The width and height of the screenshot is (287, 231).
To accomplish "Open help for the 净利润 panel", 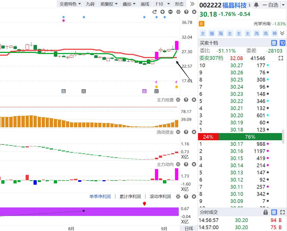I will (186, 197).
